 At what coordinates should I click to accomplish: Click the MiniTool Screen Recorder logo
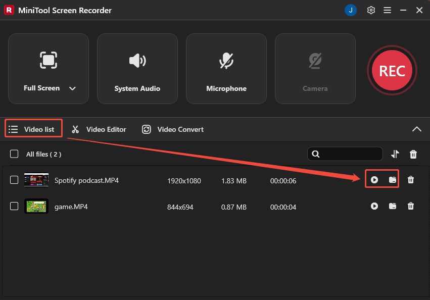9,11
